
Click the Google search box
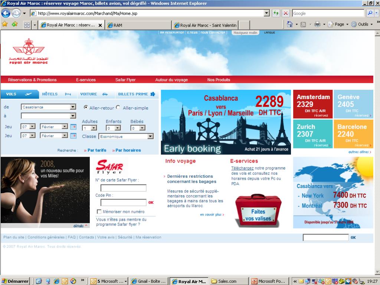pos(328,13)
